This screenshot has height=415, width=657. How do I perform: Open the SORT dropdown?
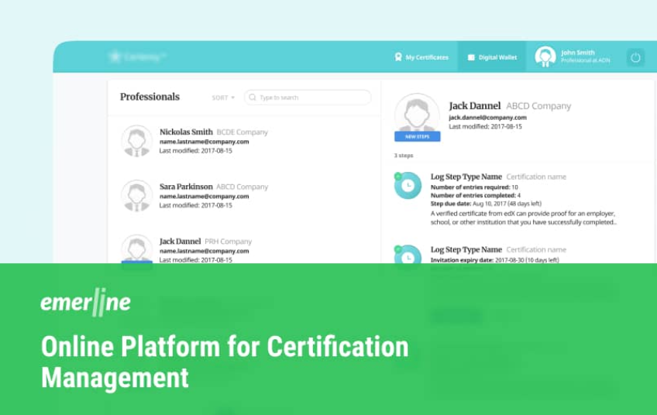tap(223, 98)
